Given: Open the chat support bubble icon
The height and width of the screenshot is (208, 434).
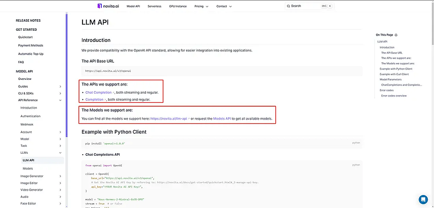Looking at the screenshot, I should click(423, 199).
